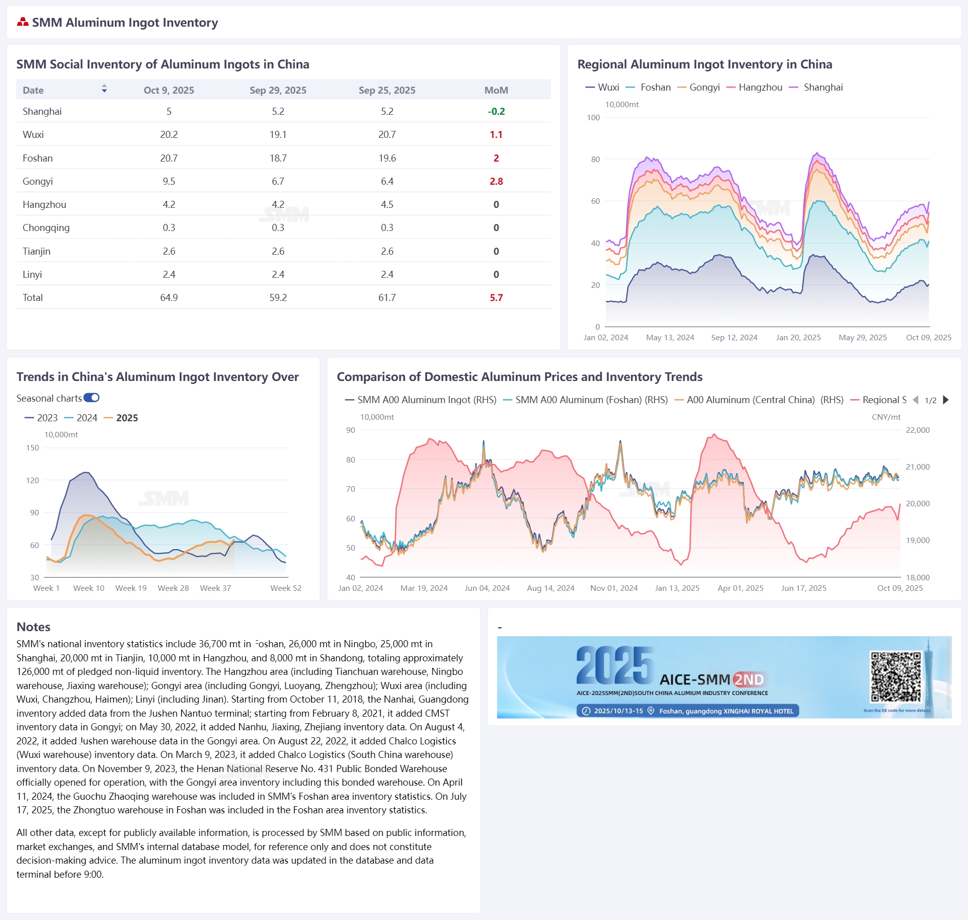968x920 pixels.
Task: Go to previous legend page arrow
Action: [x=916, y=400]
